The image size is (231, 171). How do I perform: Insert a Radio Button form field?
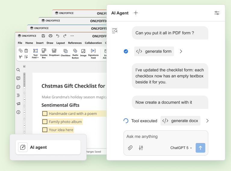(x=75, y=53)
